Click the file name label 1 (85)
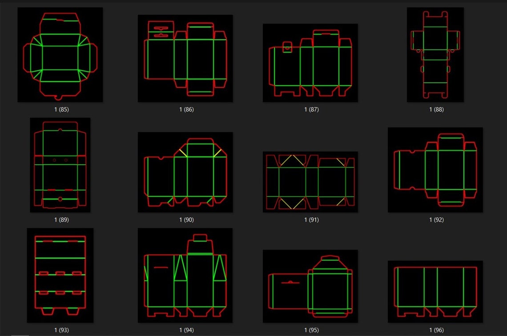Screen dimensions: 507x336 (61, 110)
